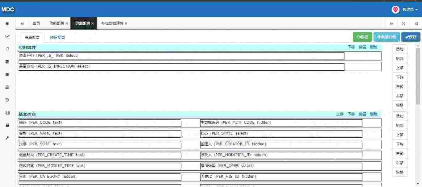Click 上移 link in 基本信息 header
Viewport: 422px width, 187px height.
pos(340,114)
